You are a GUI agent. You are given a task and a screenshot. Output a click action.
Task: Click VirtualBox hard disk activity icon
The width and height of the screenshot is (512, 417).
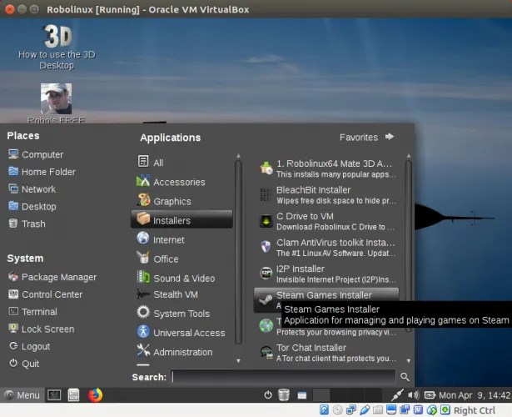(x=324, y=409)
